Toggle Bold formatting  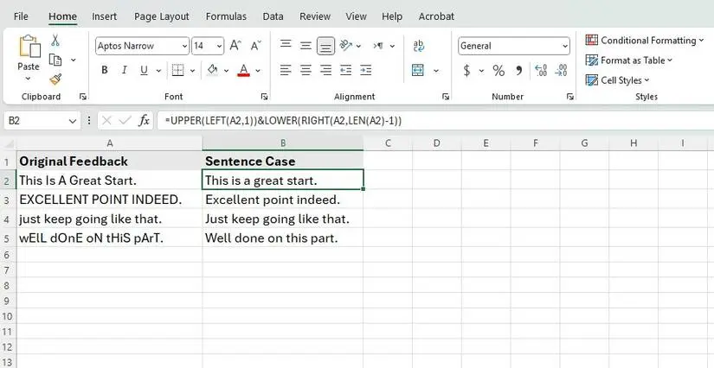click(x=105, y=71)
